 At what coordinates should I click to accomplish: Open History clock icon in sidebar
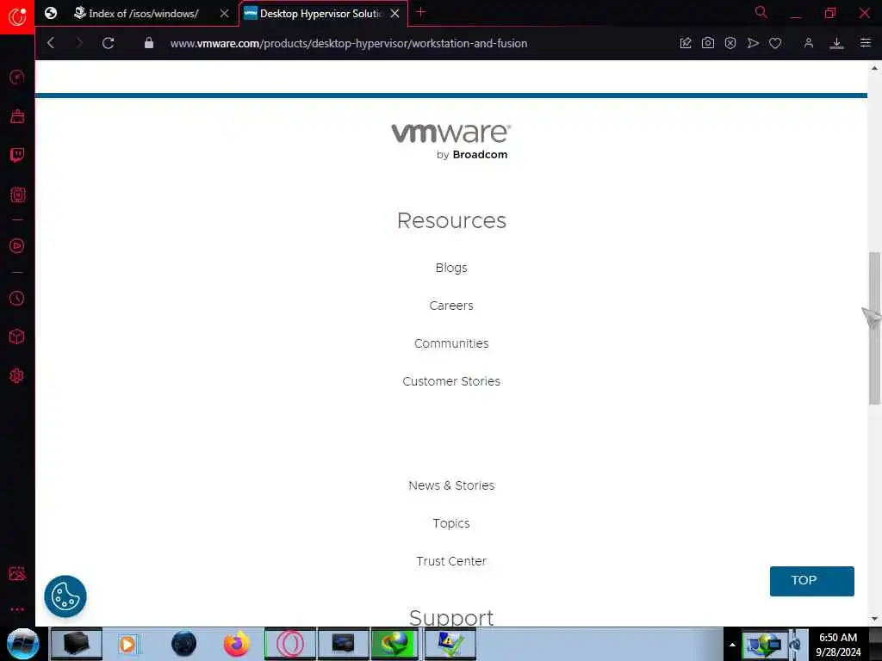(17, 298)
